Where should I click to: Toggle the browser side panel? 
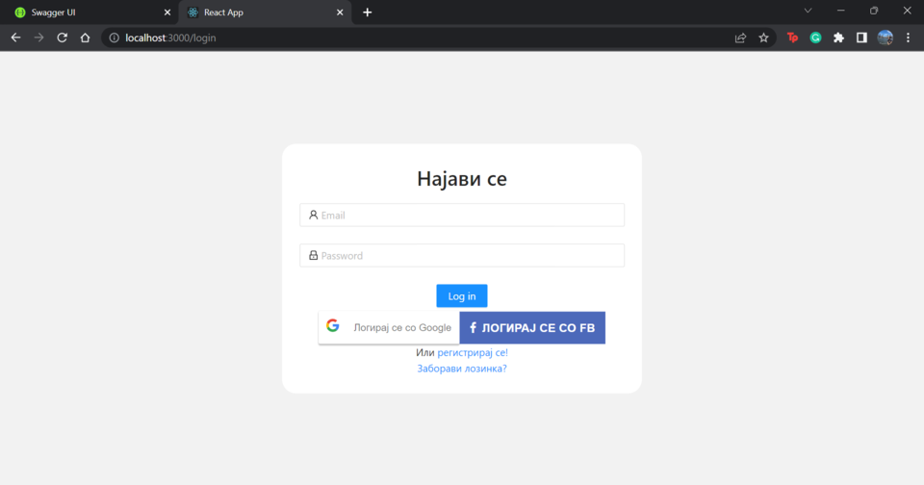(861, 38)
